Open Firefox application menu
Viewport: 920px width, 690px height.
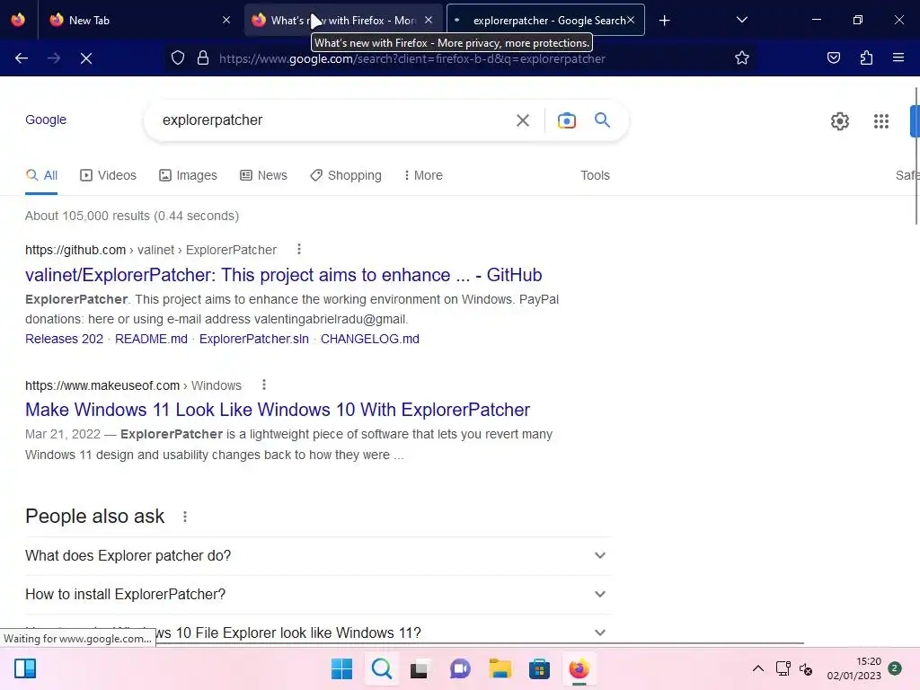coord(898,58)
